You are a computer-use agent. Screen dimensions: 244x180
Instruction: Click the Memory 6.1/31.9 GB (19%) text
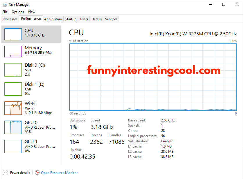point(38,53)
